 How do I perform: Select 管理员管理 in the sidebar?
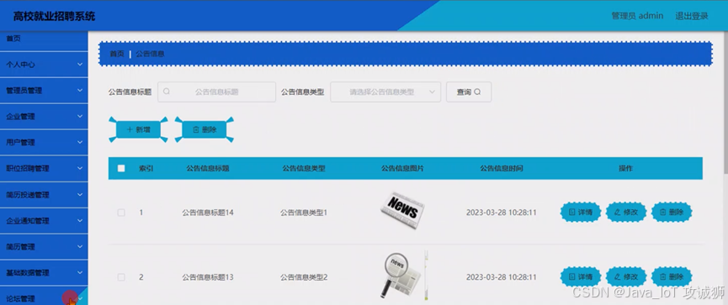coord(44,91)
